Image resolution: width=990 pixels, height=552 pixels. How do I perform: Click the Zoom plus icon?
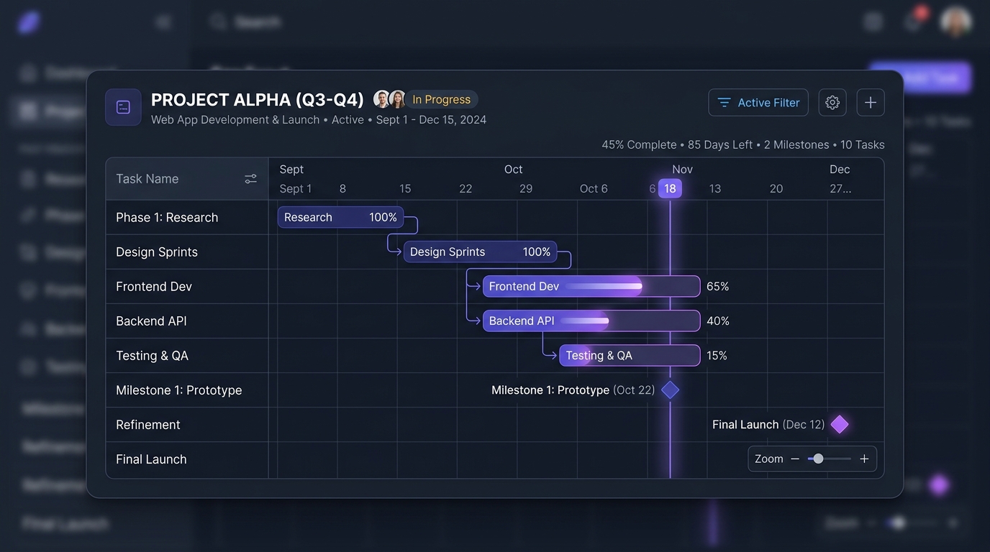[x=864, y=459]
